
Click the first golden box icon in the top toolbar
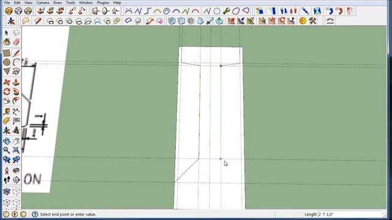[9, 11]
